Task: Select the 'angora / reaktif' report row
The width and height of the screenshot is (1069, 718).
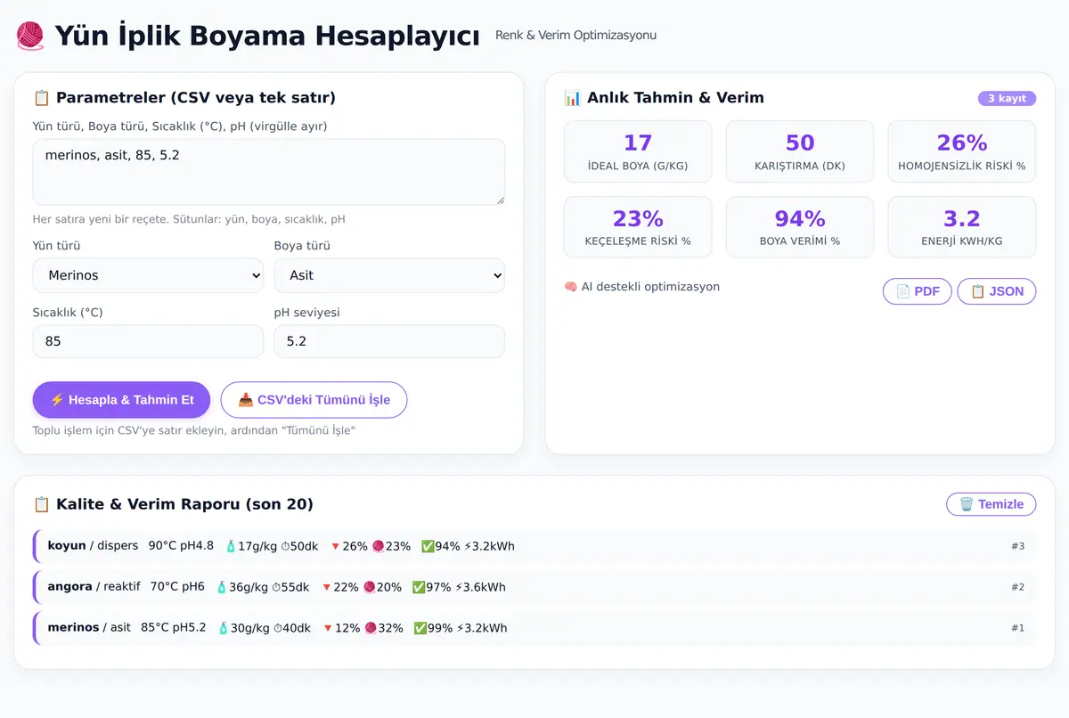Action: click(x=534, y=587)
